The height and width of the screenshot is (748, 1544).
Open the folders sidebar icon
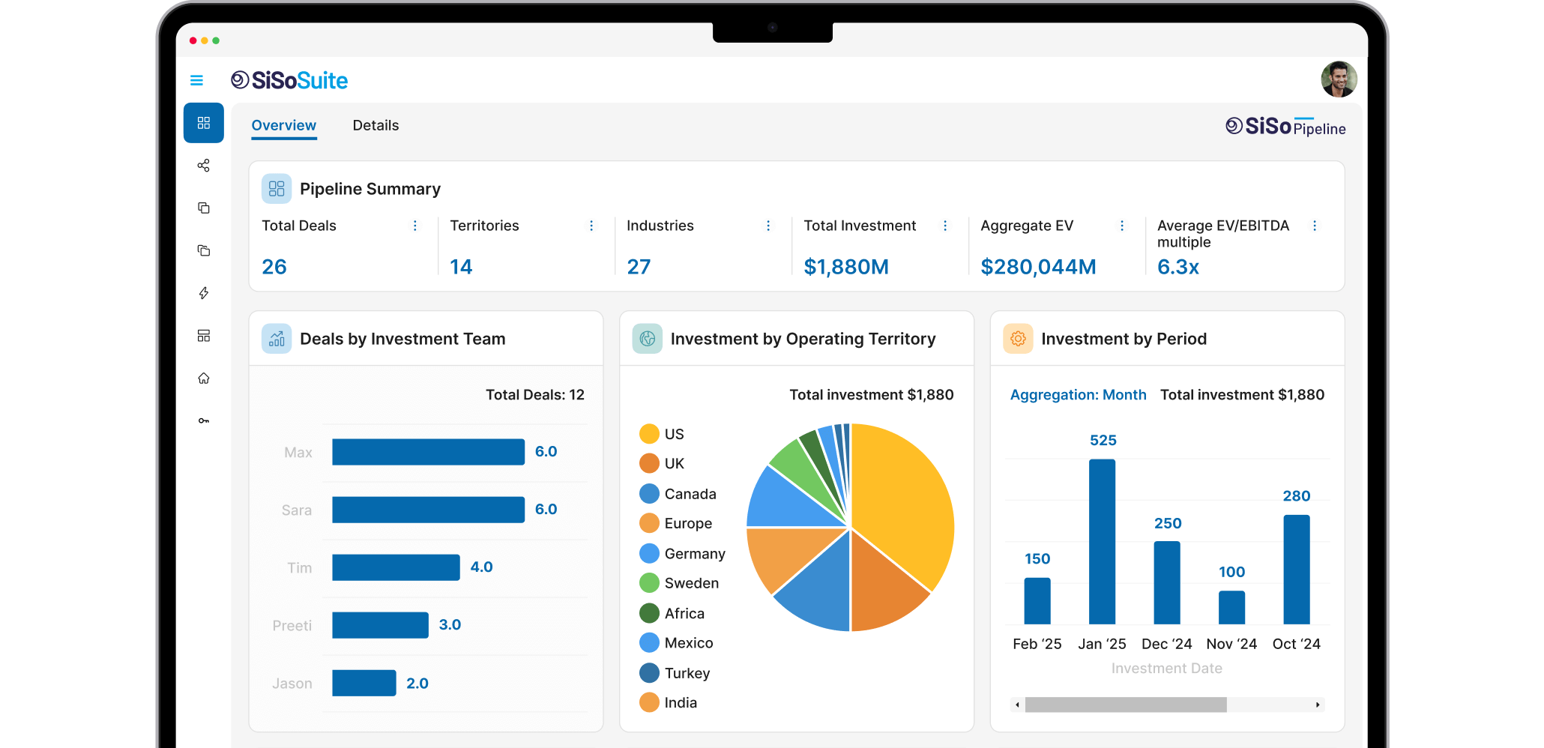(204, 250)
